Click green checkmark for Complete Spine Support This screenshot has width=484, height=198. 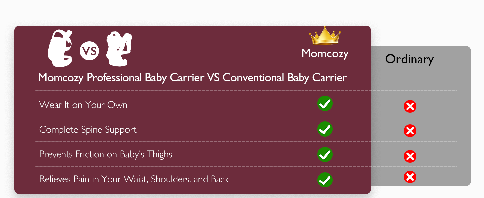point(325,129)
